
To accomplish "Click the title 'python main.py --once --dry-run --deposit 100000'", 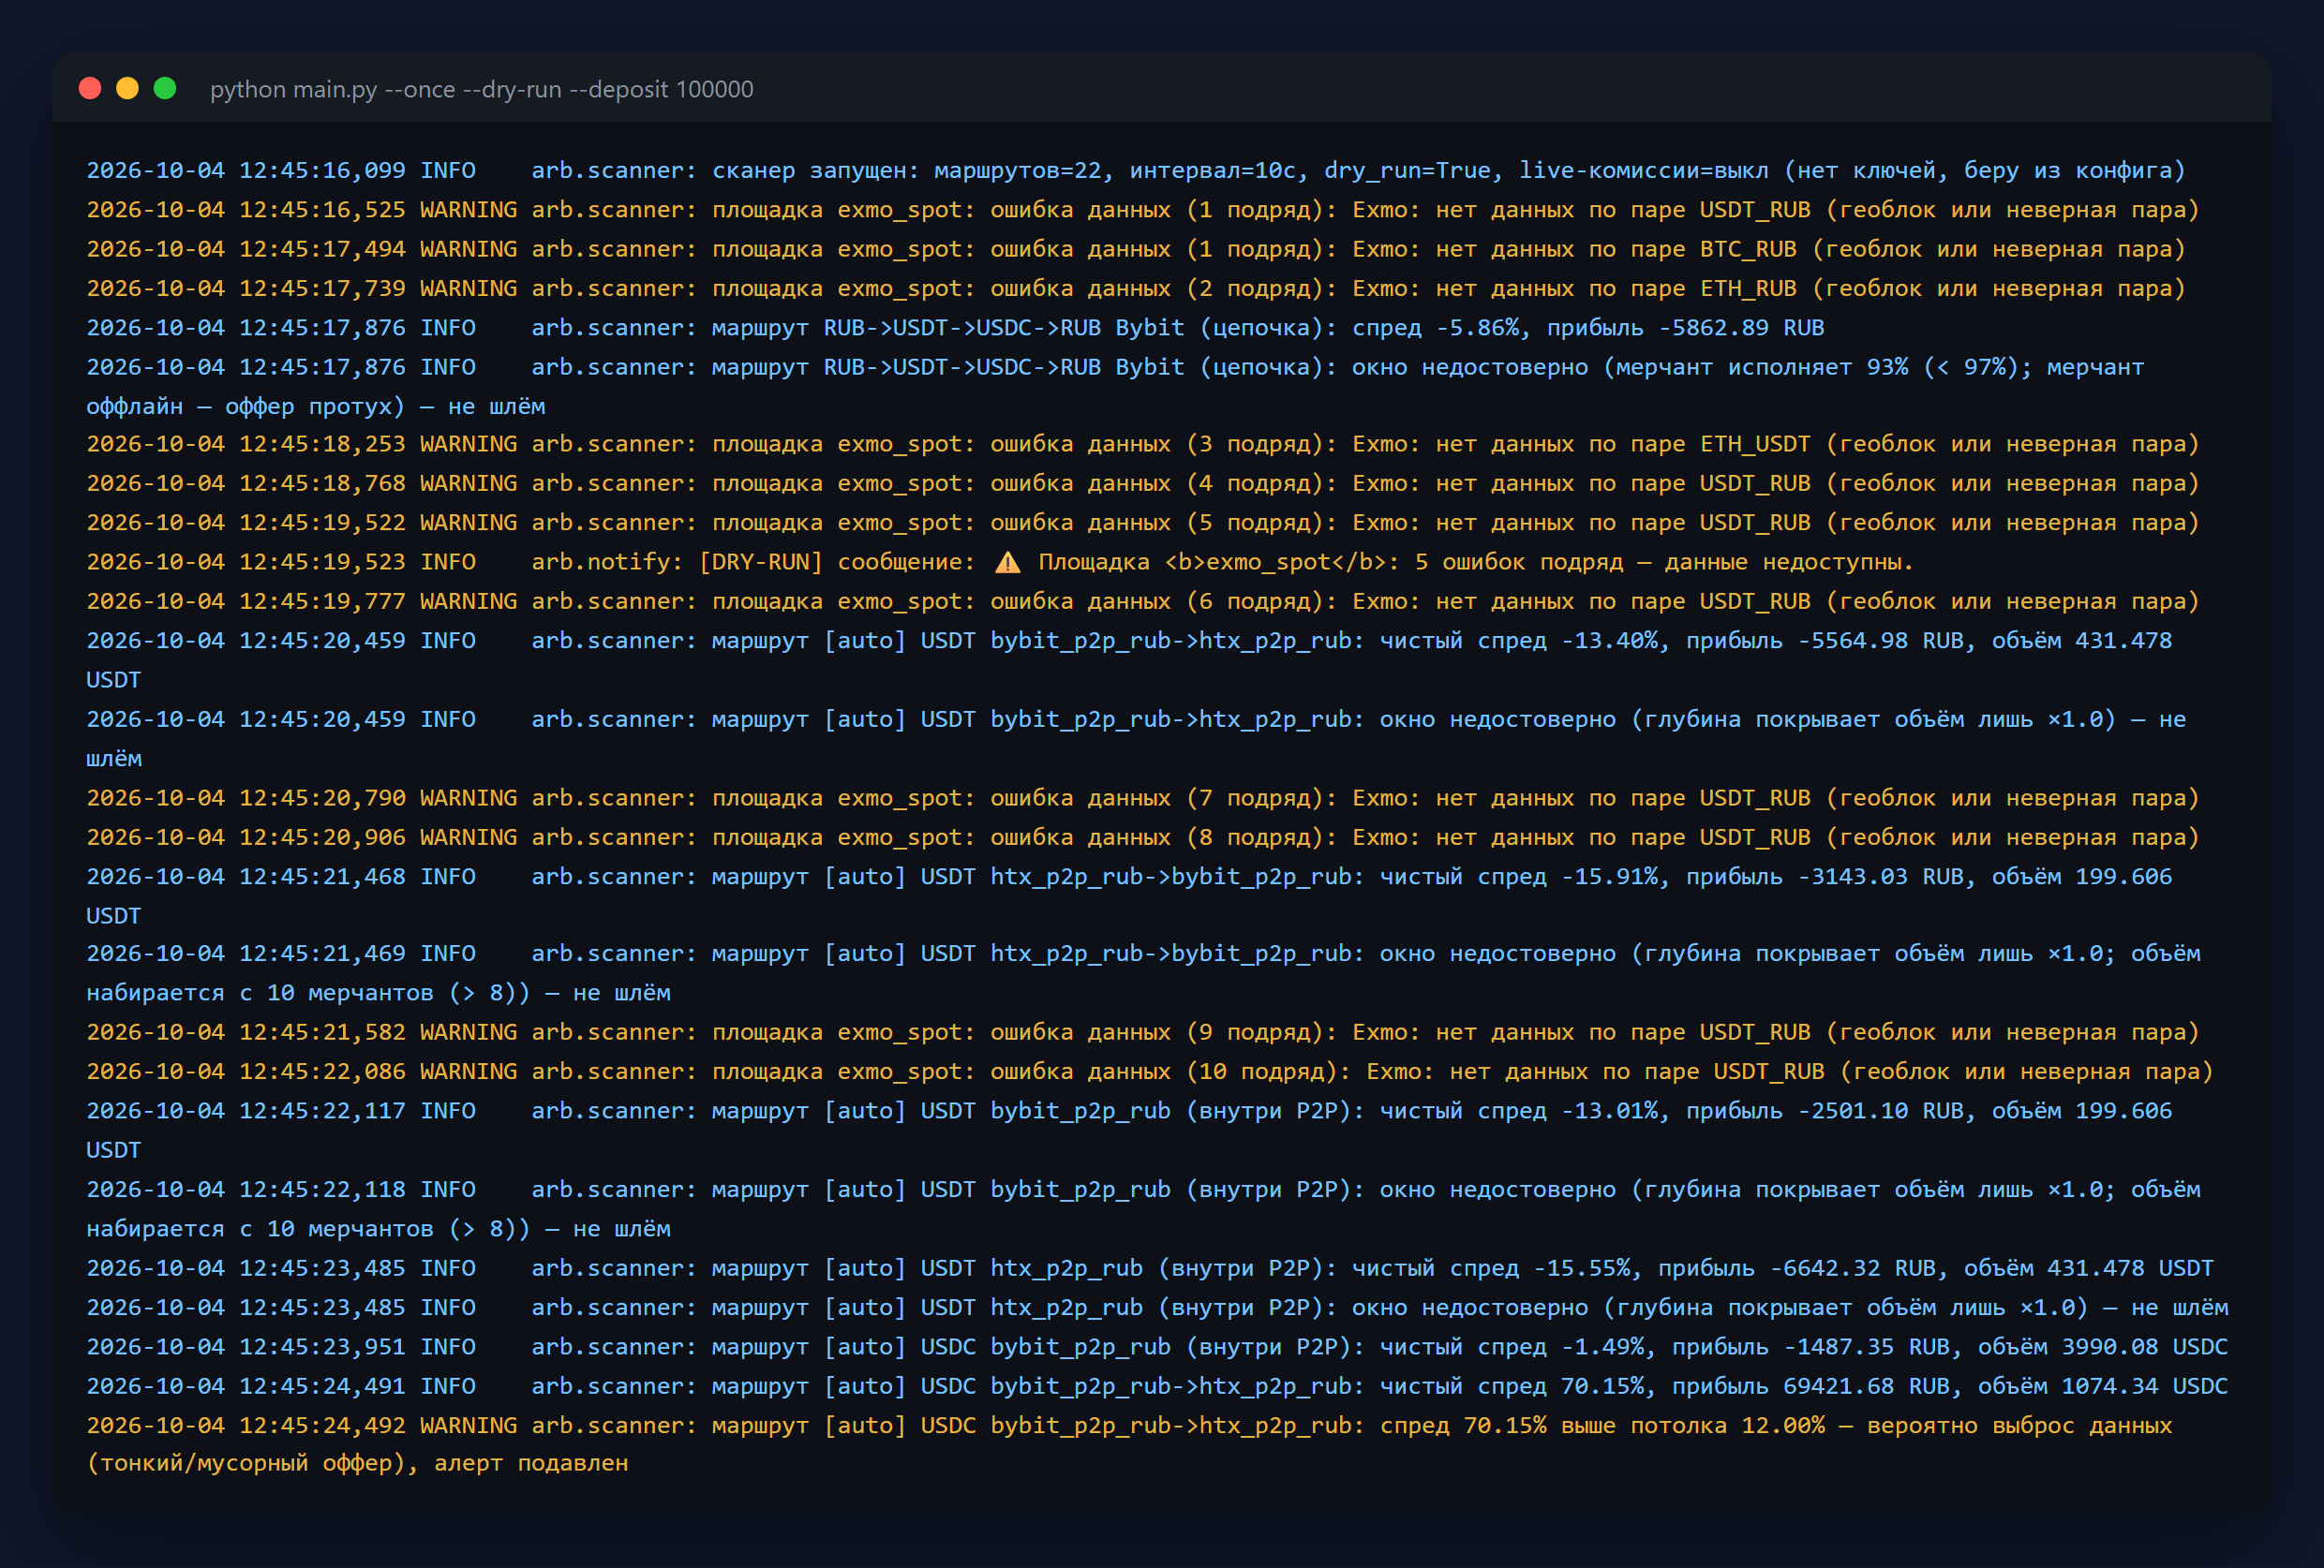I will click(482, 89).
